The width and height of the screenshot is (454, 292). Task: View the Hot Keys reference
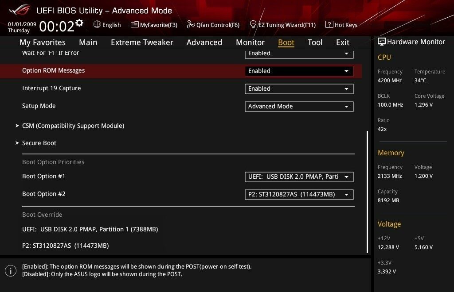click(341, 25)
